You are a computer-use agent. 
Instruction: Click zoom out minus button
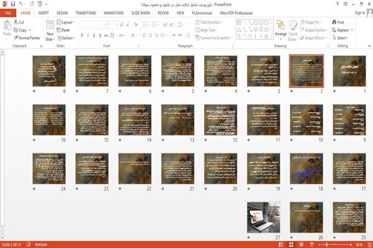[x=320, y=245]
